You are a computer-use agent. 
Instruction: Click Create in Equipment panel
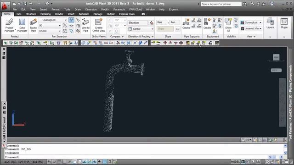pos(207,23)
